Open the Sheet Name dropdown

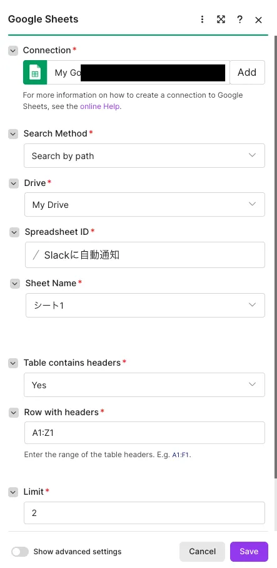point(145,306)
